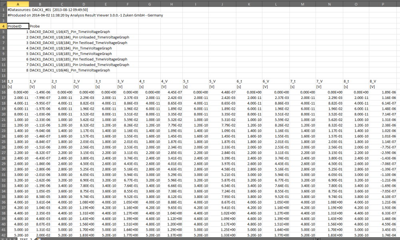This screenshot has height=240, width=400.
Task: Click 'DACK1_DACK1_U18(185)_Pin Unloaded_TimeVoltageGraph' cell
Action: pyautogui.click(x=79, y=65)
